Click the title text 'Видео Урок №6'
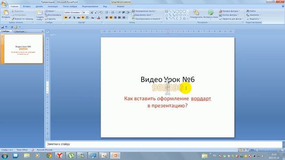 click(x=167, y=80)
